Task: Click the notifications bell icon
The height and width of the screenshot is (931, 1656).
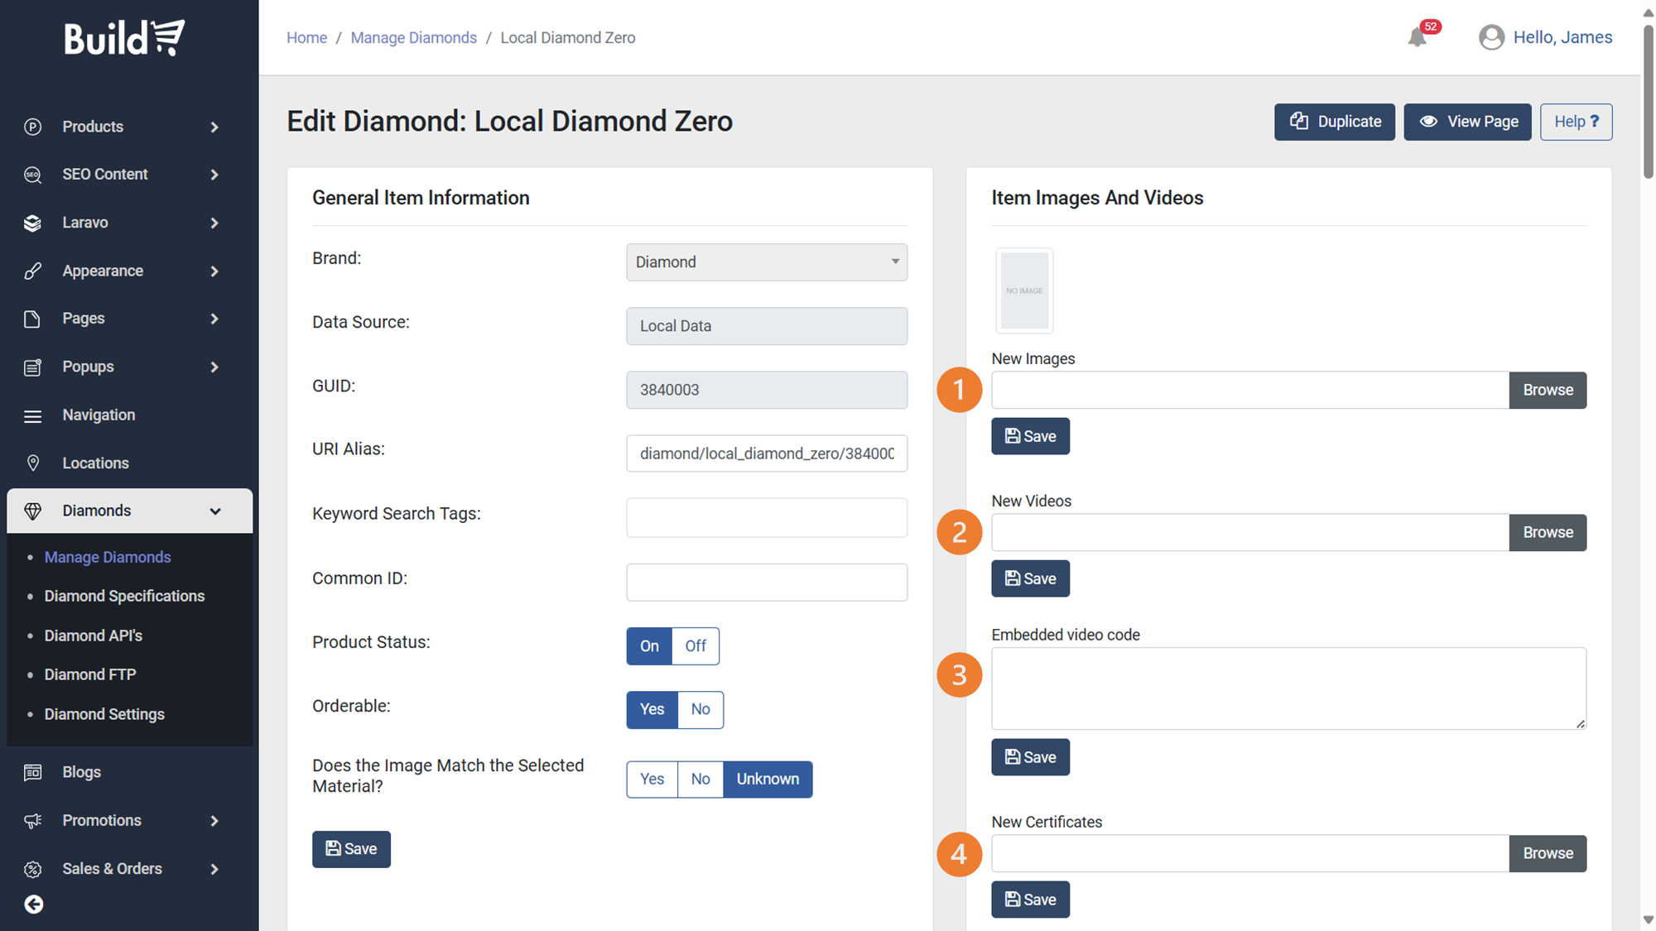Action: coord(1417,37)
